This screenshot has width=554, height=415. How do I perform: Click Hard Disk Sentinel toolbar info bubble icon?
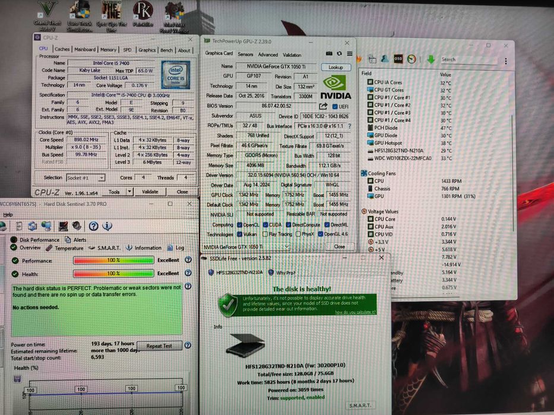click(107, 226)
